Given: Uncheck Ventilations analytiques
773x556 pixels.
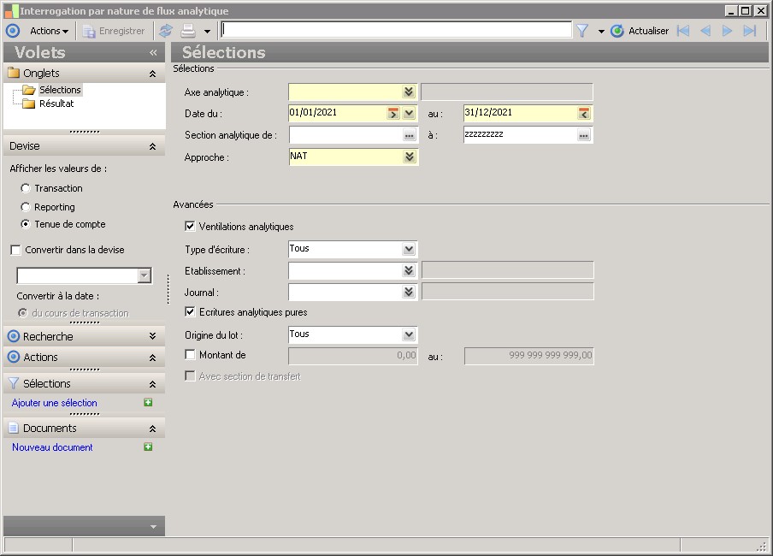Looking at the screenshot, I should tap(190, 227).
